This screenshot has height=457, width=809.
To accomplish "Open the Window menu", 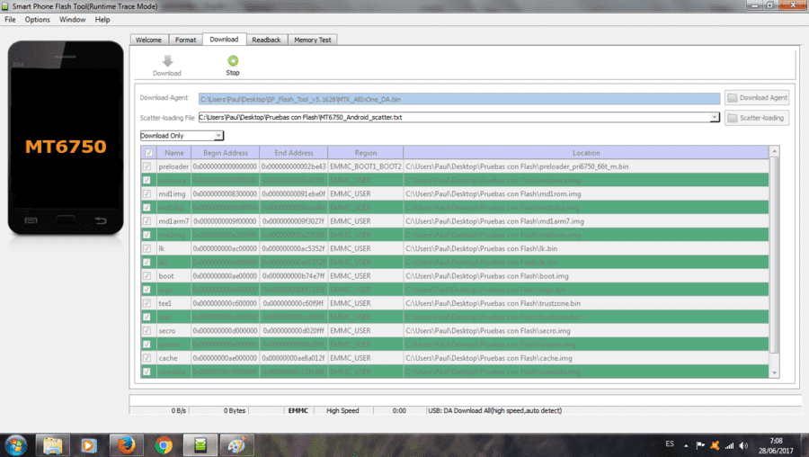I will tap(72, 20).
